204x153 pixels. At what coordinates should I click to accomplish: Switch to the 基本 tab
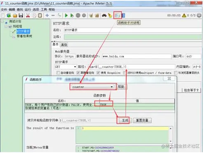click(x=56, y=45)
